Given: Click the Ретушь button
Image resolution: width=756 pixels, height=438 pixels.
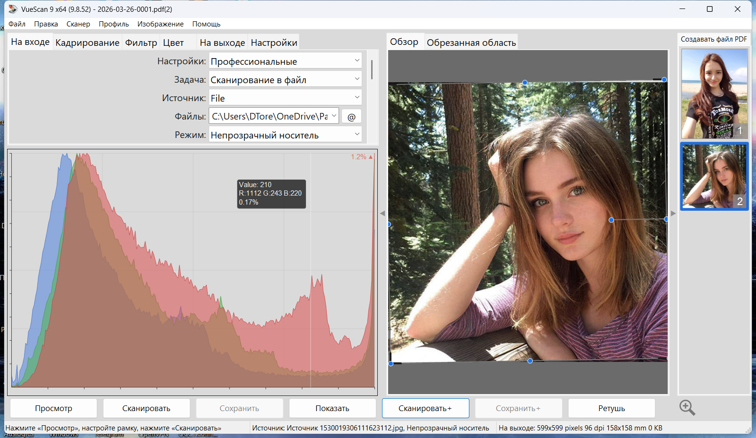Looking at the screenshot, I should [x=611, y=408].
